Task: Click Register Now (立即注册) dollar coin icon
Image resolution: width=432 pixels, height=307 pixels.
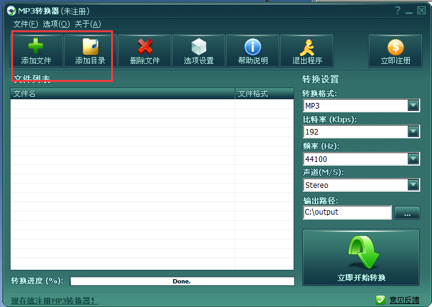Action: coord(395,47)
